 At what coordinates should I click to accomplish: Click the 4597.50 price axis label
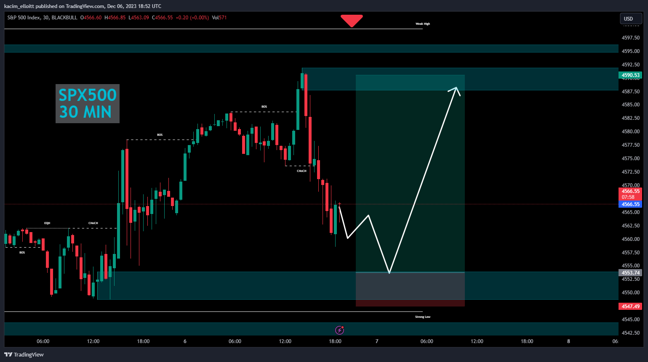click(x=631, y=38)
